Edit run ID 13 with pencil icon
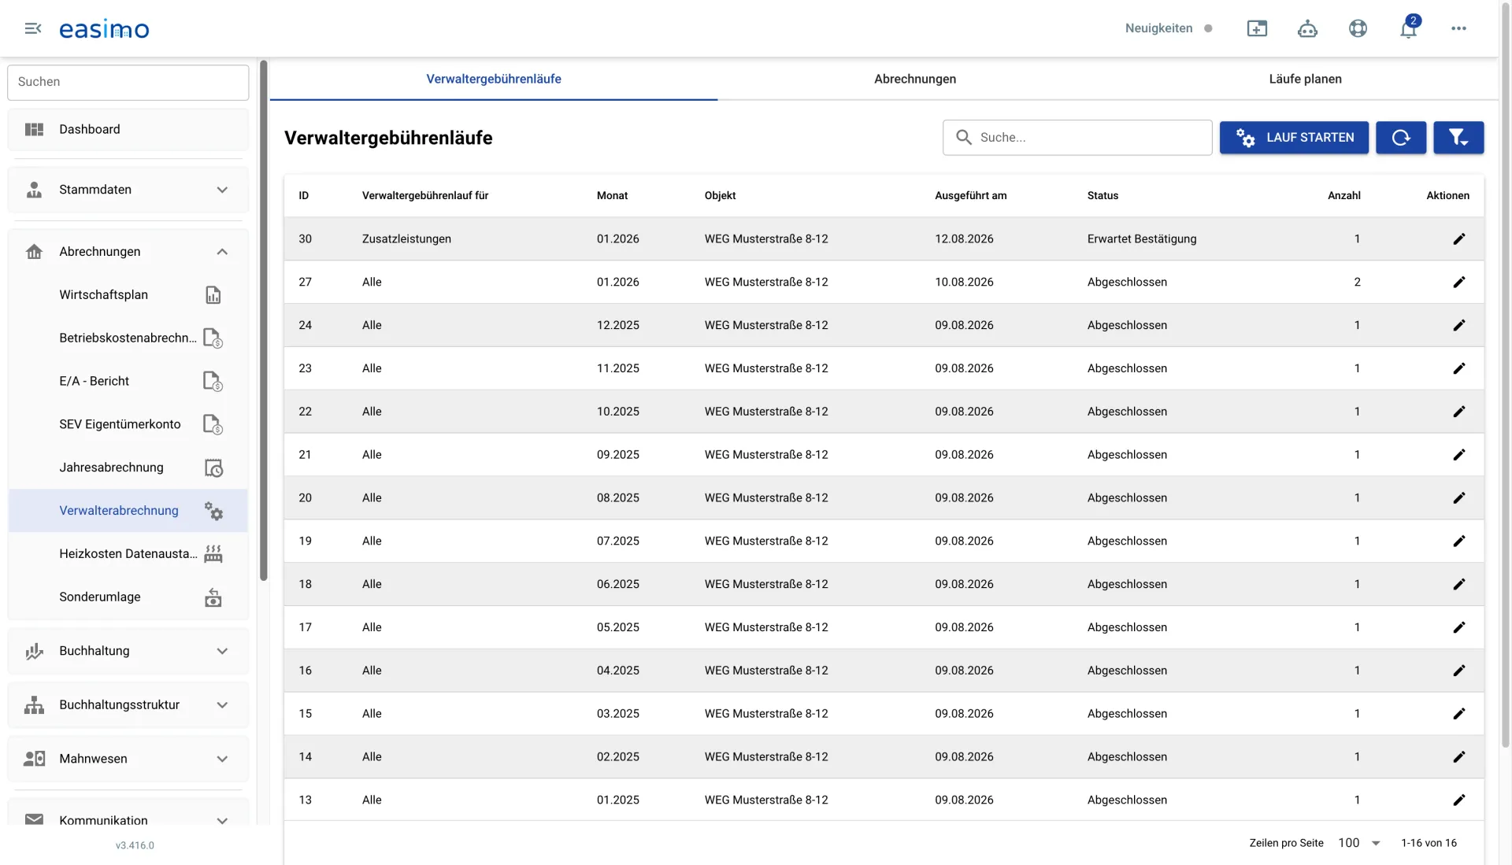 tap(1459, 800)
